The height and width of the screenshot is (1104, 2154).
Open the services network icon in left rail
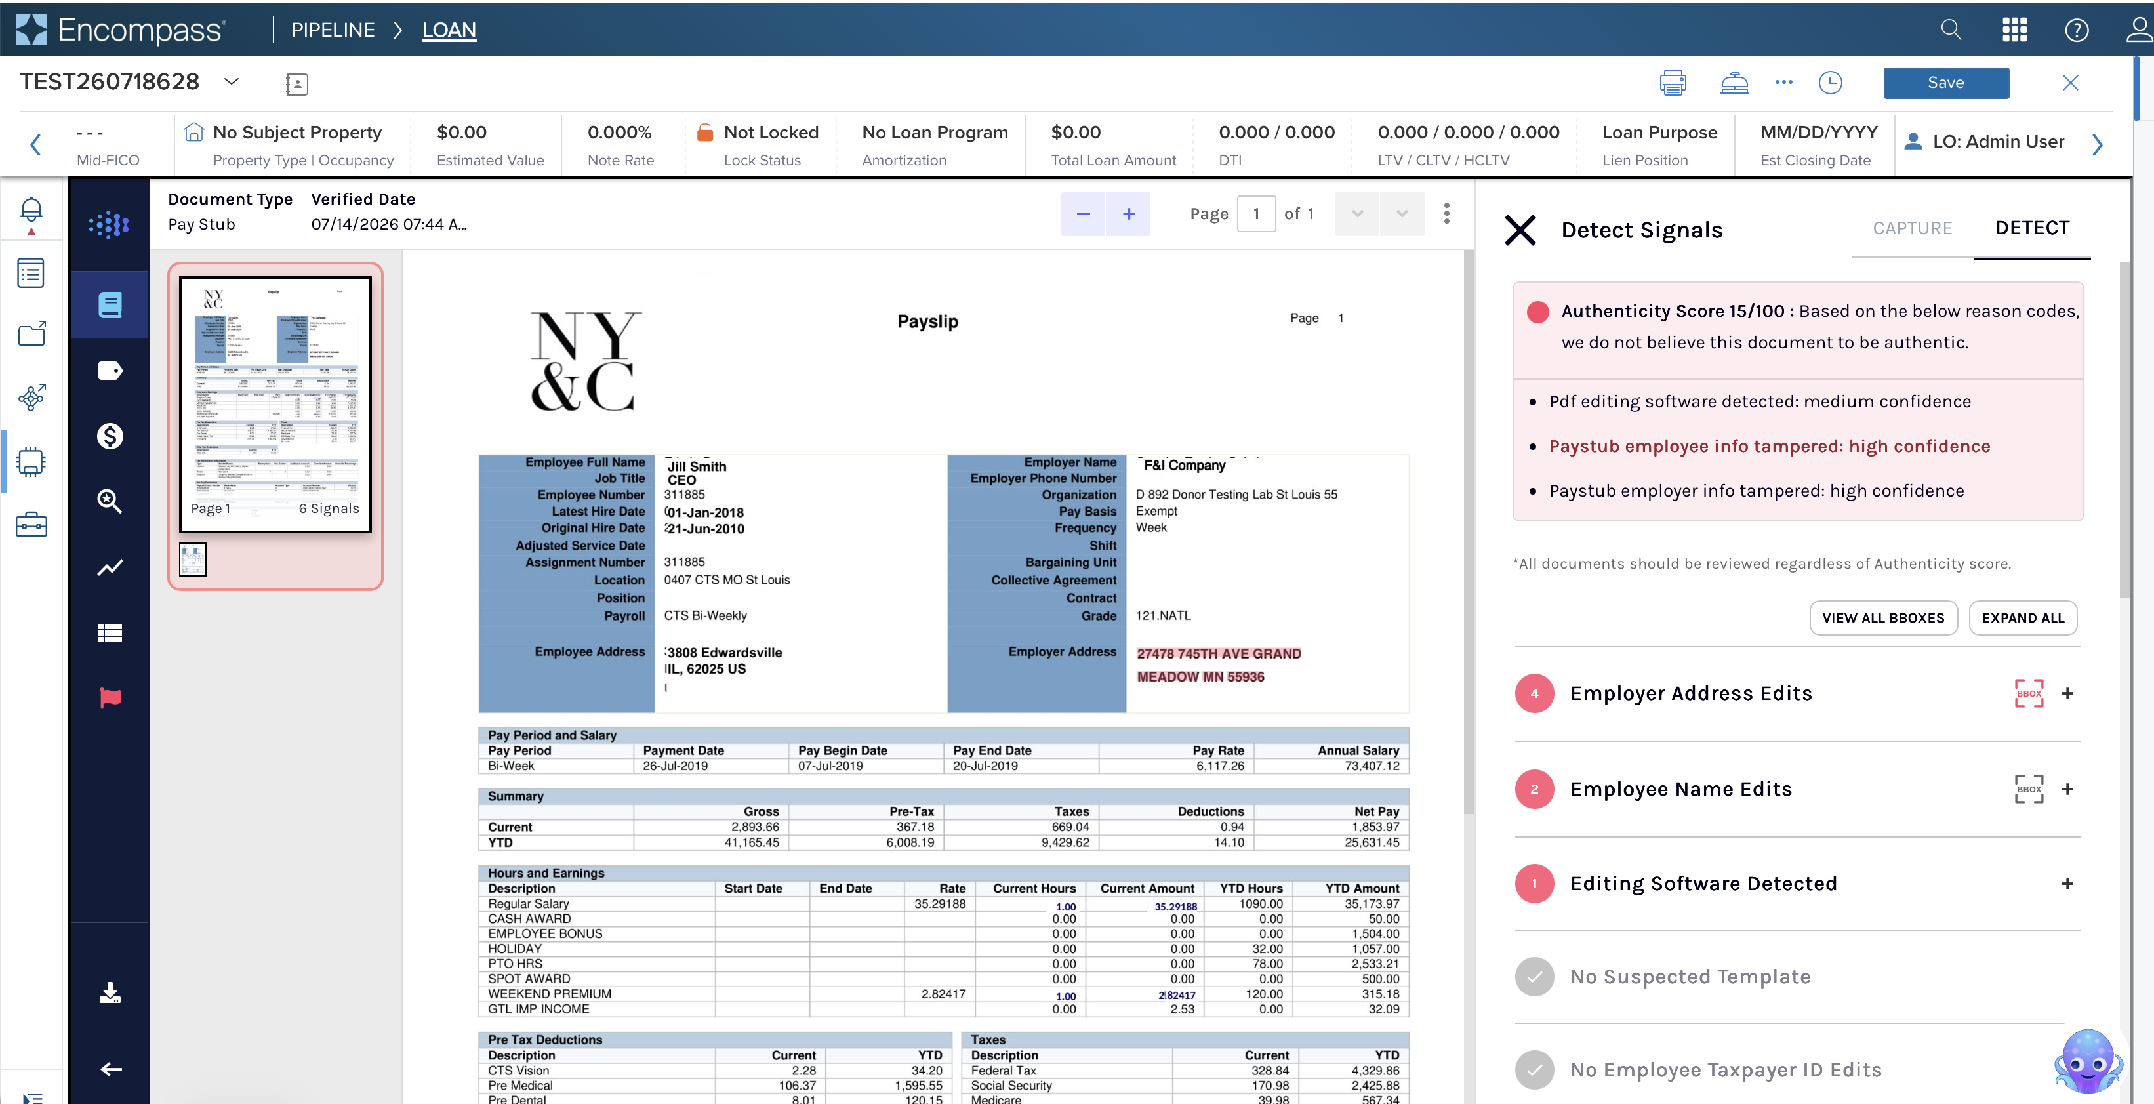click(31, 398)
